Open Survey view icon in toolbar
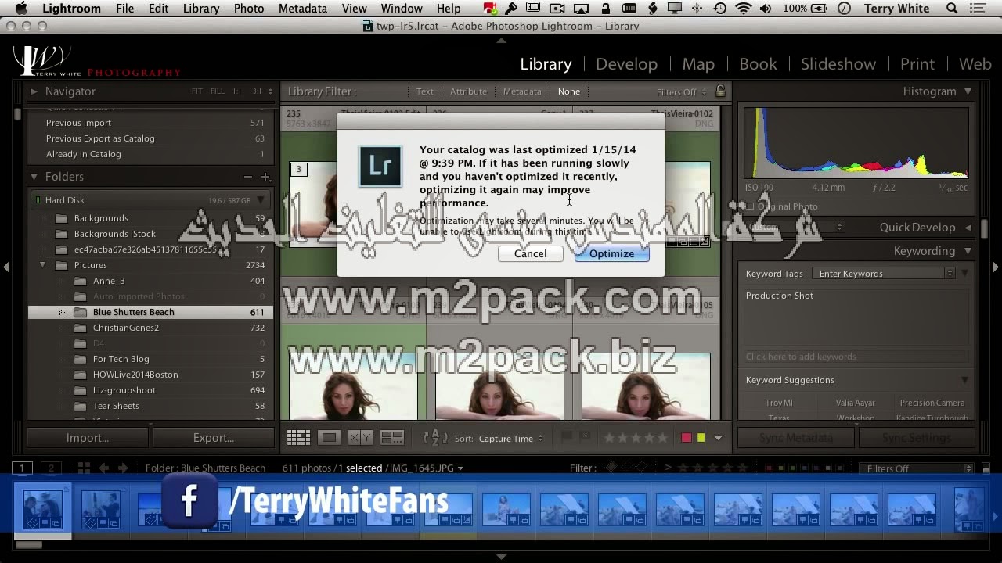Image resolution: width=1002 pixels, height=563 pixels. pos(392,439)
